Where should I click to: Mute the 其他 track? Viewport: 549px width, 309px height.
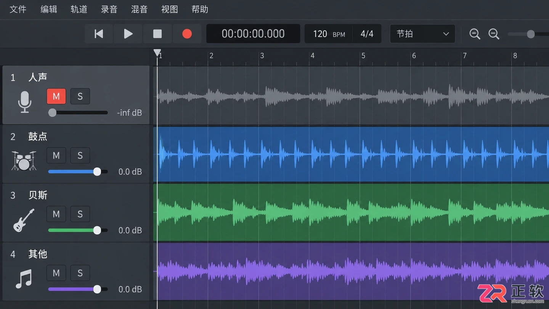point(56,273)
